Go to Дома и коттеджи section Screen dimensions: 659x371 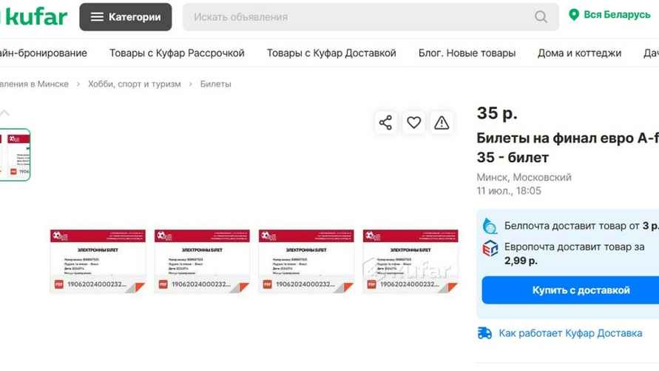pos(579,53)
